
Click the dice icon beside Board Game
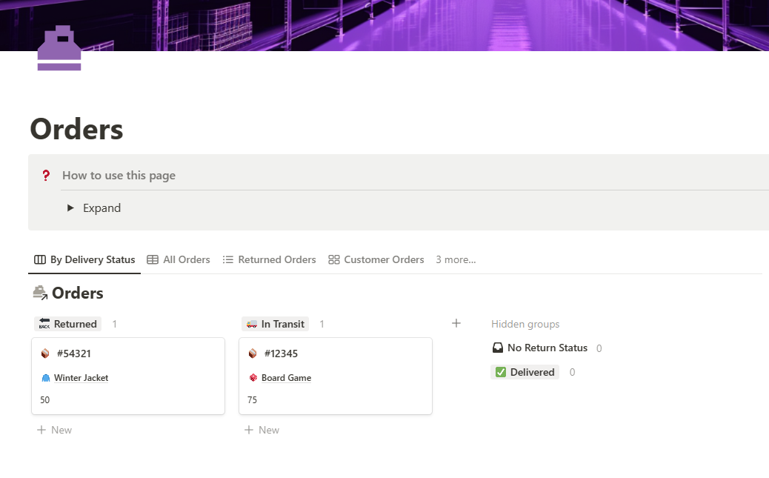253,378
